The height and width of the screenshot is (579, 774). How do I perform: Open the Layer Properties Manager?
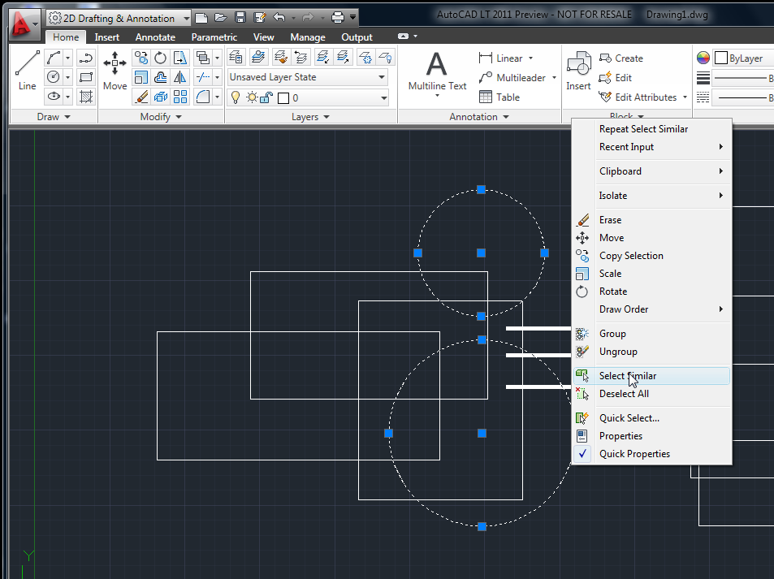click(x=236, y=56)
